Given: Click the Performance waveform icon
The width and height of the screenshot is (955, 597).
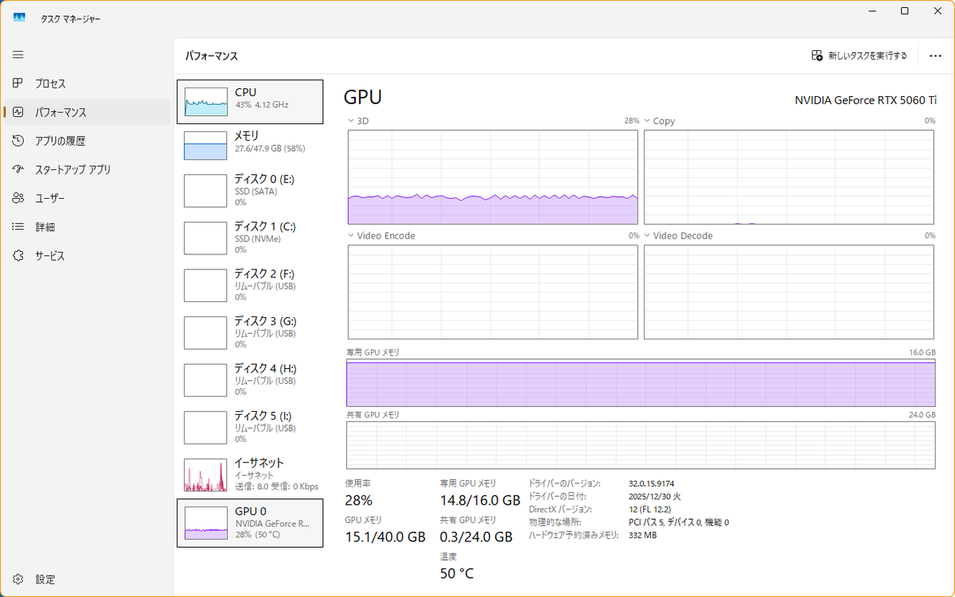Looking at the screenshot, I should (x=18, y=112).
